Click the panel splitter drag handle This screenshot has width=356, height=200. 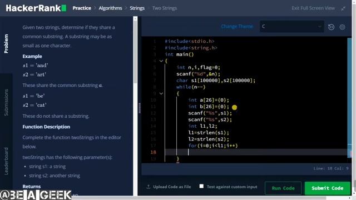[x=140, y=108]
